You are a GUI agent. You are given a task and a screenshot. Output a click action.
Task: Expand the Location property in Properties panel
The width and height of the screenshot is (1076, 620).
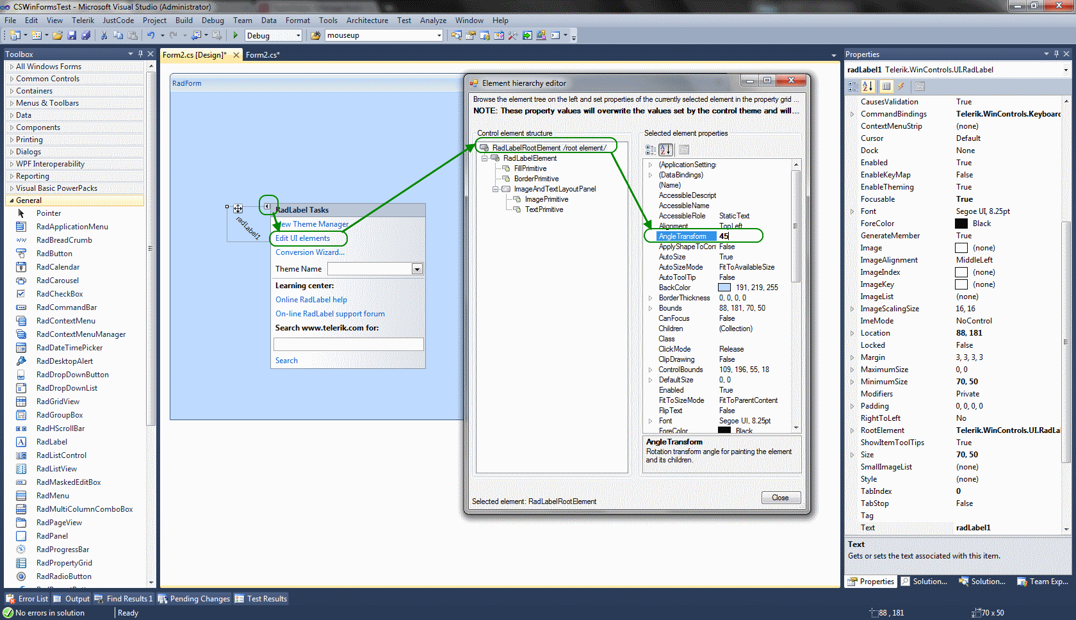pos(852,333)
